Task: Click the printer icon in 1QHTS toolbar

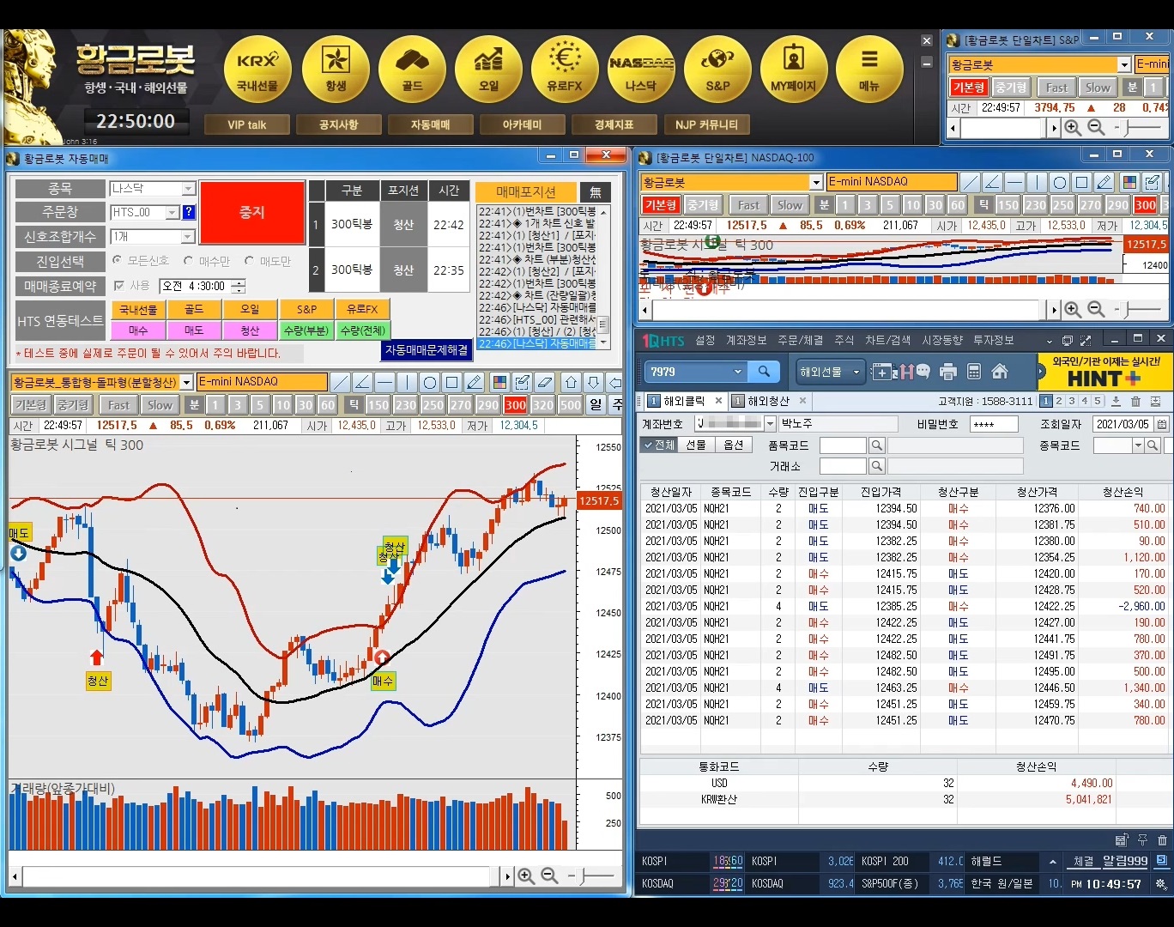Action: point(948,372)
